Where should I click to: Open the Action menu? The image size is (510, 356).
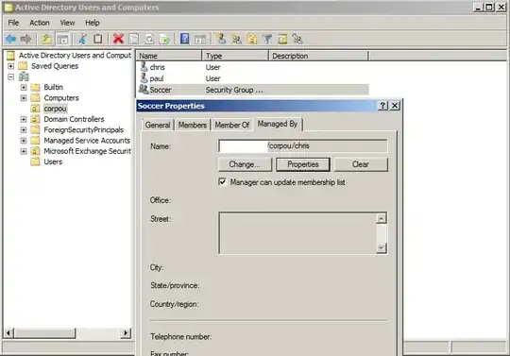pos(40,23)
